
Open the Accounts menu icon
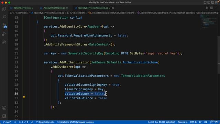4,108
